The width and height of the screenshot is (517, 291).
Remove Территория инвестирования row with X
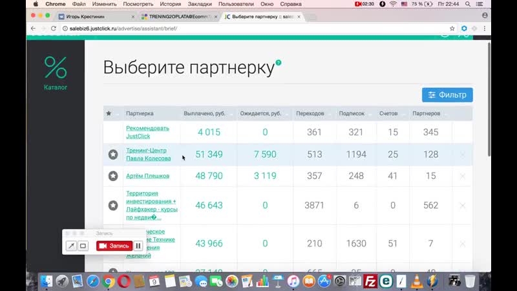(463, 205)
